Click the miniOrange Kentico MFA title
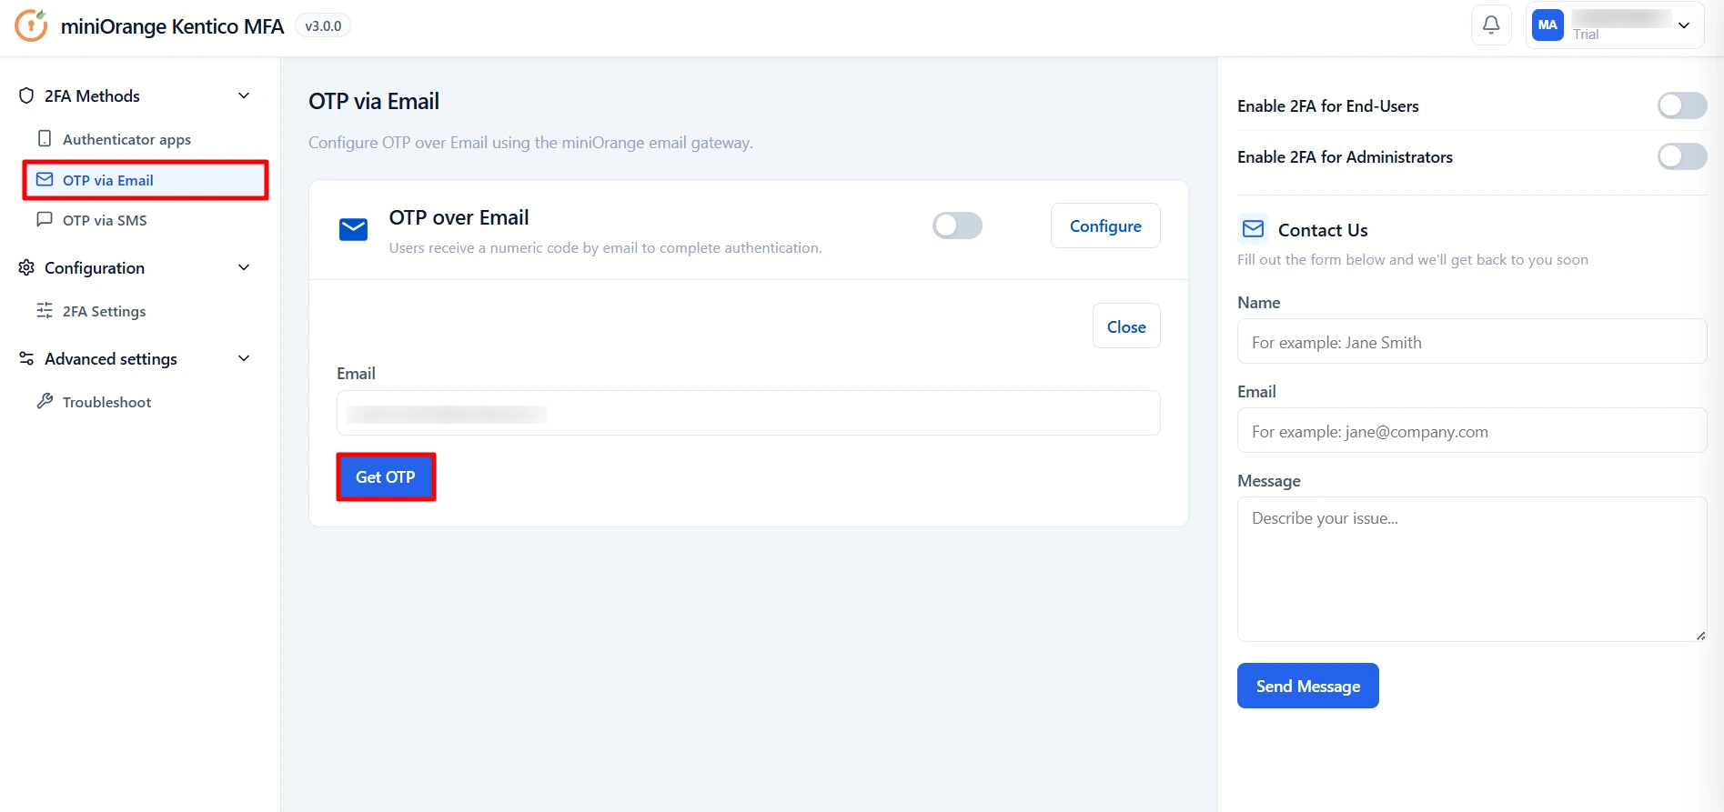The image size is (1724, 812). pos(172,26)
